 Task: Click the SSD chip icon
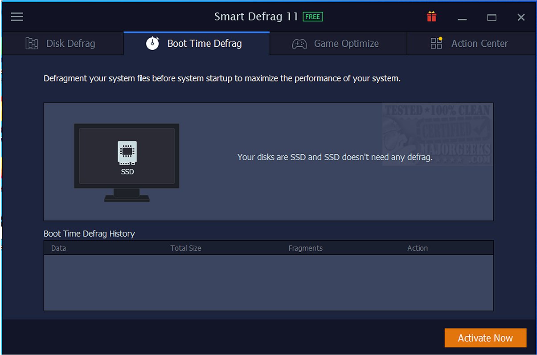[x=127, y=153]
